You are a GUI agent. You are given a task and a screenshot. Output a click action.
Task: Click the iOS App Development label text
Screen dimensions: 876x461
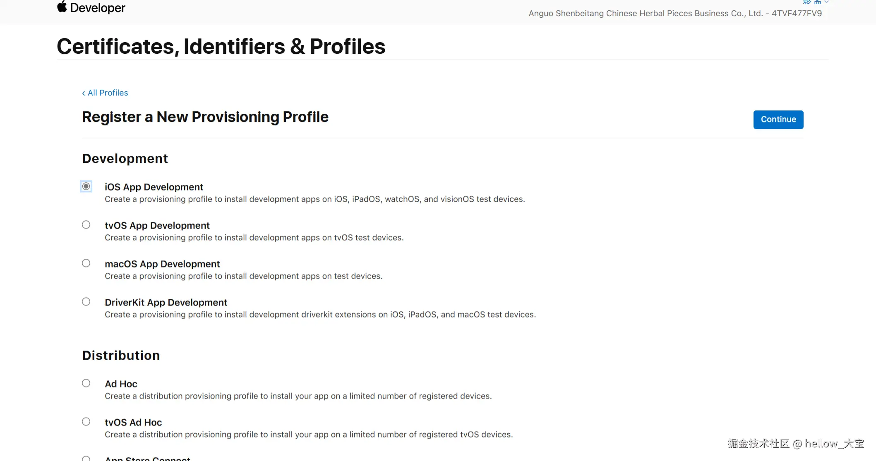(x=154, y=187)
